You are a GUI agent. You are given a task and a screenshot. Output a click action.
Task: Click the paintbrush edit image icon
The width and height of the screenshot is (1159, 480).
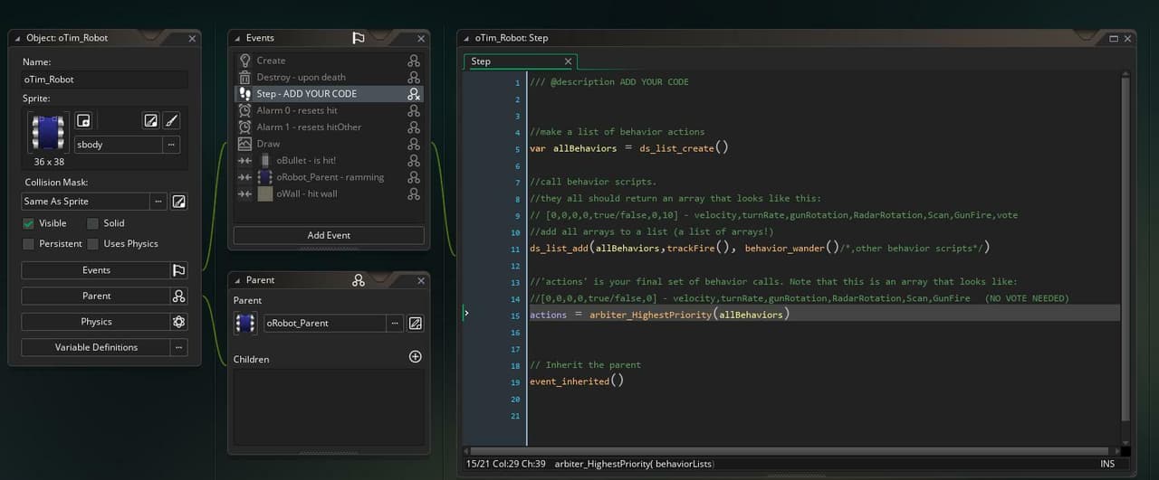(171, 121)
